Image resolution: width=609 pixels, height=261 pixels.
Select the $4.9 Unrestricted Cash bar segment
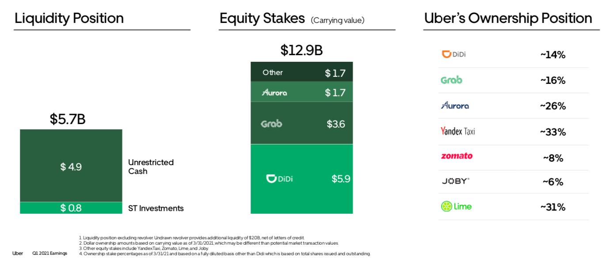click(x=71, y=166)
